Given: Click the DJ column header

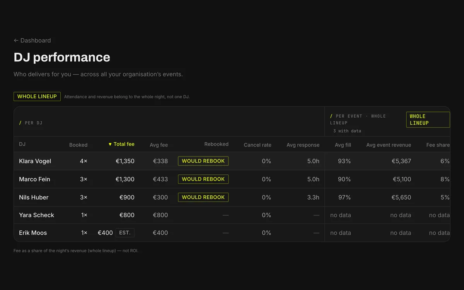Looking at the screenshot, I should click(22, 144).
